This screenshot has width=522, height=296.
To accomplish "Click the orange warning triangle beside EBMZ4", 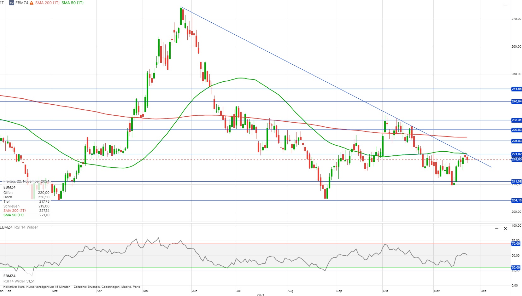I will pyautogui.click(x=32, y=3).
